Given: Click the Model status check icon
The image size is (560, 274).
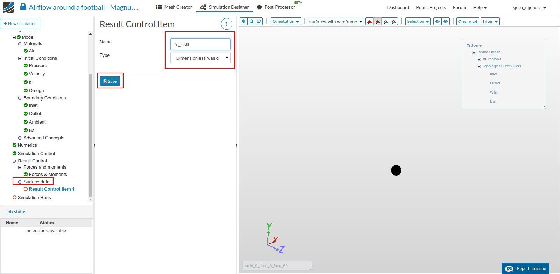Looking at the screenshot, I should click(x=19, y=37).
